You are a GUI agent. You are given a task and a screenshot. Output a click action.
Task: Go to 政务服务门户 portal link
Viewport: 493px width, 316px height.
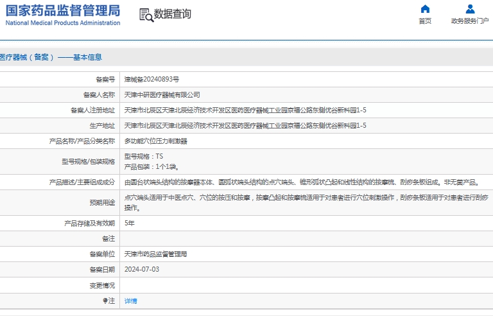[470, 21]
